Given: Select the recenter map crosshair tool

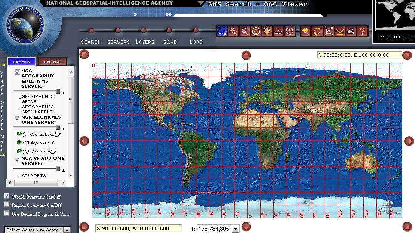Looking at the screenshot, I should (x=256, y=31).
